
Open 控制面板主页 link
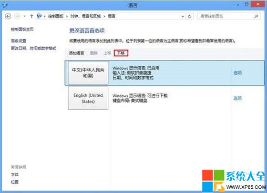pos(22,29)
